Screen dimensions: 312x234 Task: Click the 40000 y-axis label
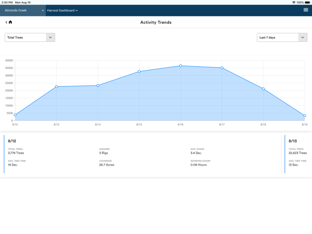coord(9,60)
